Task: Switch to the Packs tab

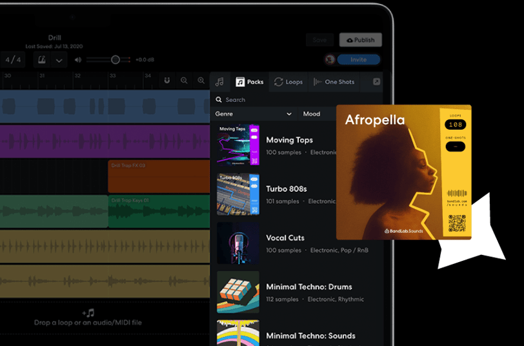Action: 250,82
